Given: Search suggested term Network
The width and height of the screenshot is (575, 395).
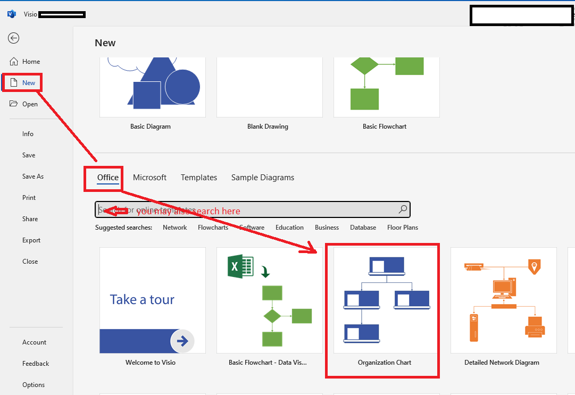Looking at the screenshot, I should click(175, 228).
